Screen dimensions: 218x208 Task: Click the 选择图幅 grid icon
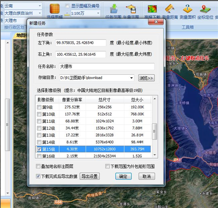point(54,9)
